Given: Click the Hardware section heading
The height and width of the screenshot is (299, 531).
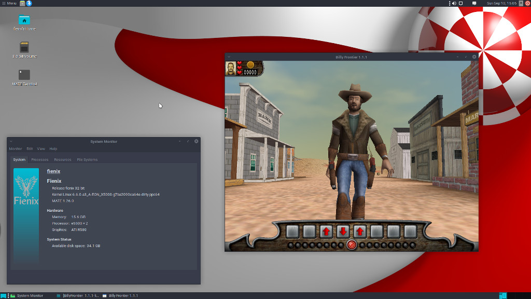Looking at the screenshot, I should [x=55, y=211].
